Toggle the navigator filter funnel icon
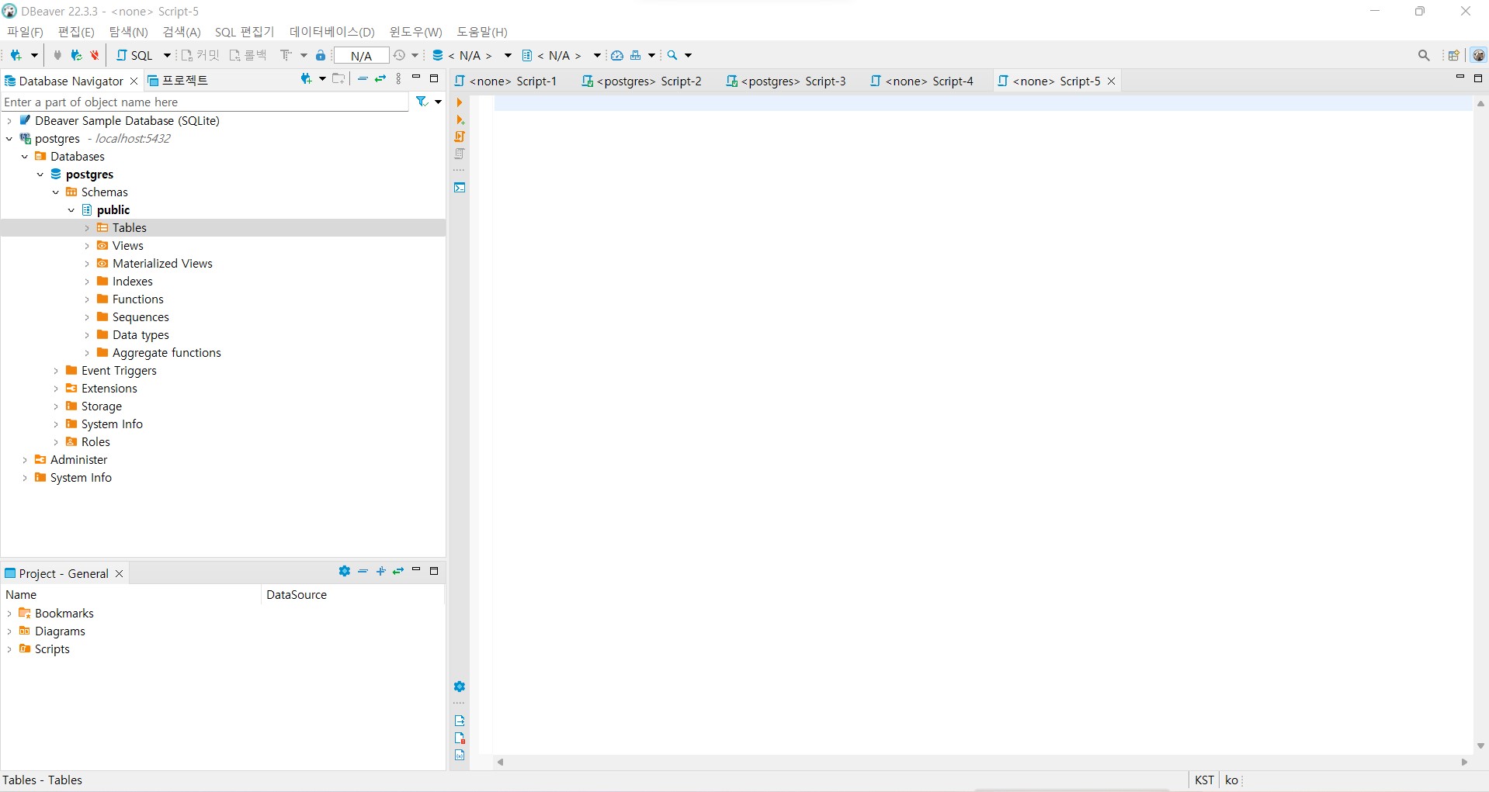The image size is (1489, 792). [422, 102]
